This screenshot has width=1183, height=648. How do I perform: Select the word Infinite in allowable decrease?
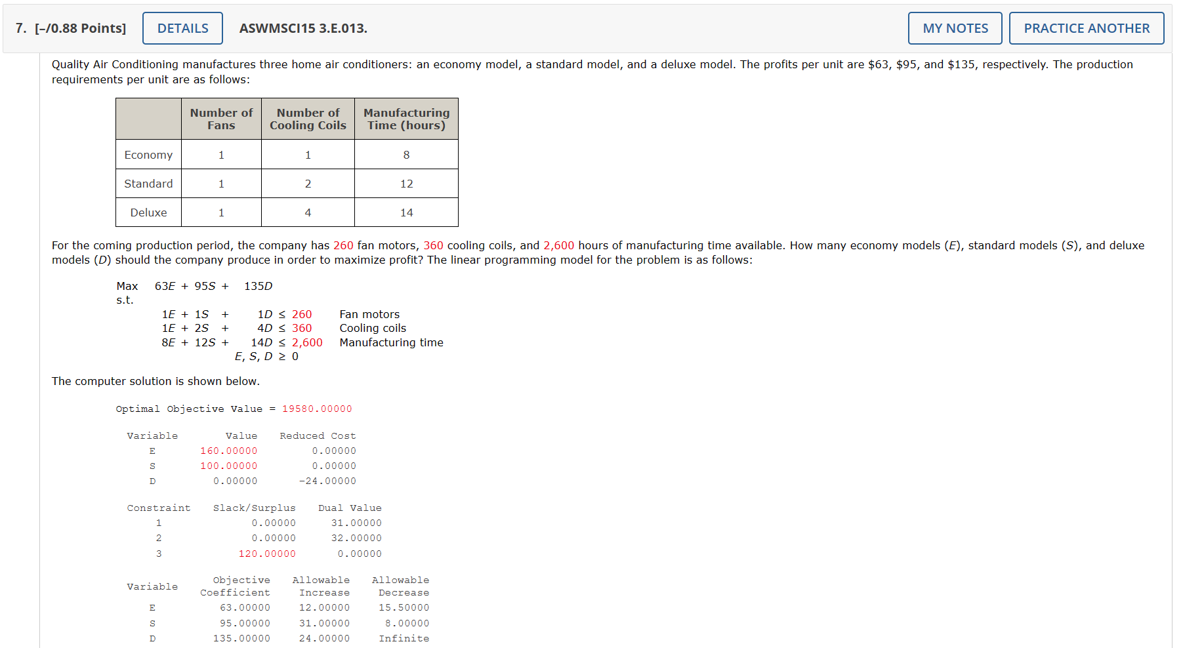point(405,638)
